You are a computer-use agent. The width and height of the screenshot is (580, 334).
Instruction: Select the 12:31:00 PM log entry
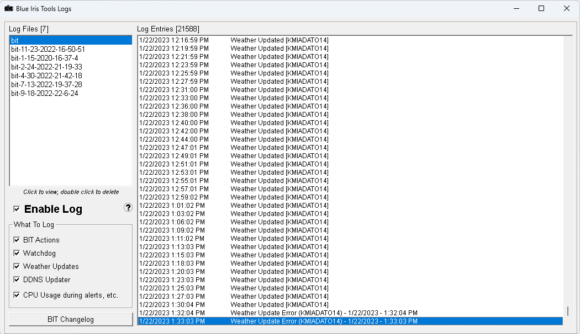[350, 90]
